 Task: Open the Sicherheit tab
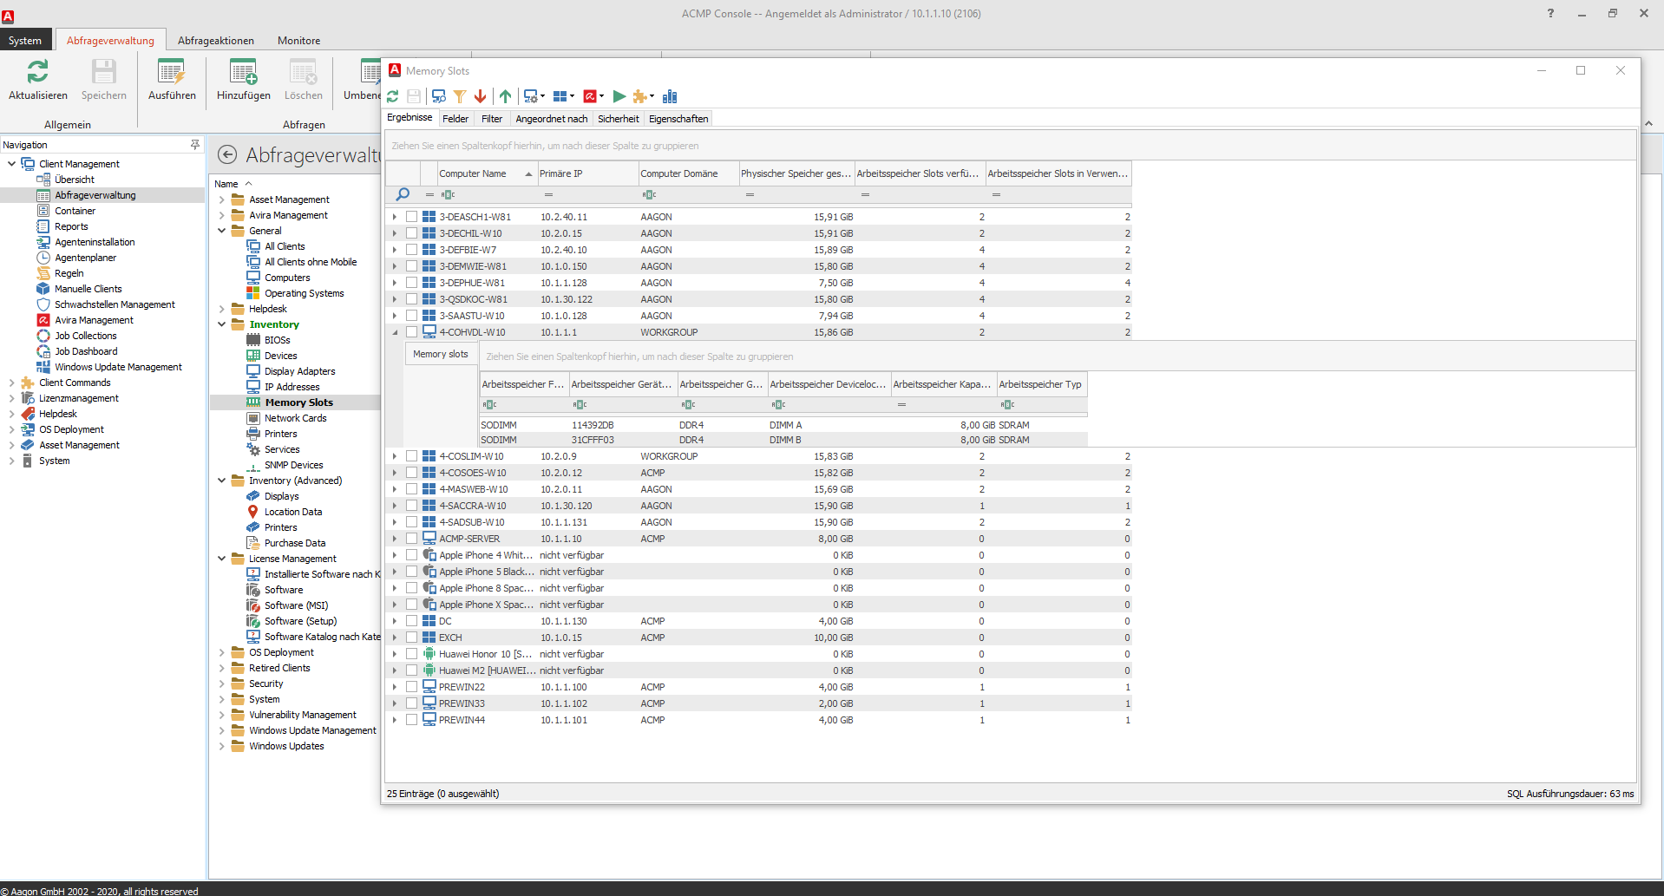click(619, 119)
